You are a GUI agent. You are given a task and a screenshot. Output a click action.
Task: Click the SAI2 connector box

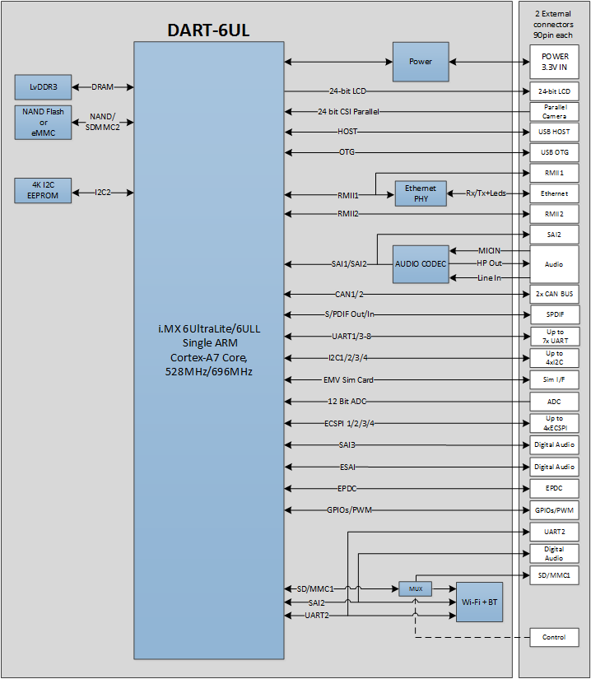[554, 235]
